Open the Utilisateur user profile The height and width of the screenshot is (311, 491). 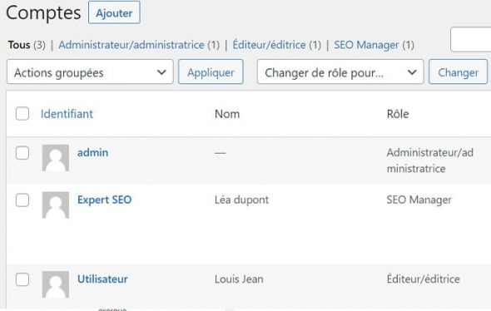102,279
